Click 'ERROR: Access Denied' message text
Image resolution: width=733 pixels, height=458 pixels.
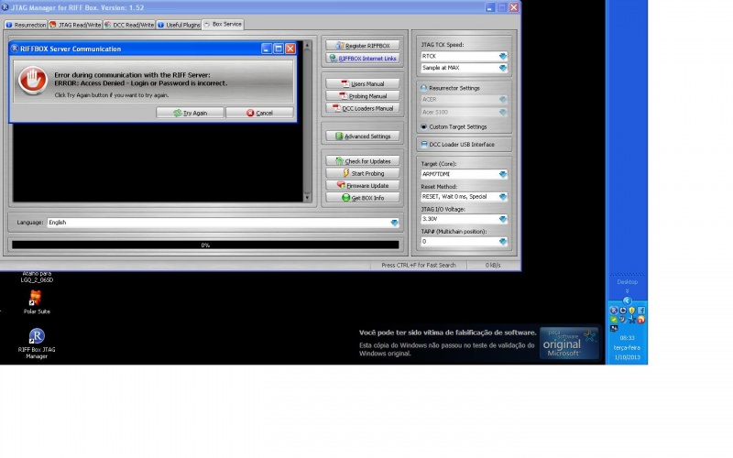click(x=141, y=83)
